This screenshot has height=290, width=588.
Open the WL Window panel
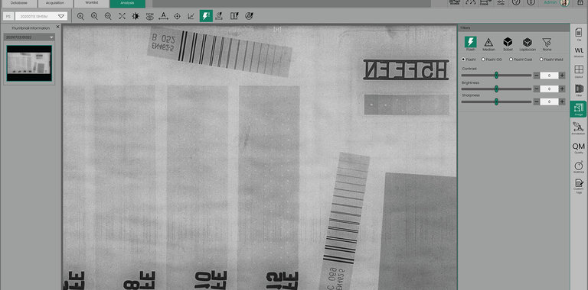click(x=579, y=52)
